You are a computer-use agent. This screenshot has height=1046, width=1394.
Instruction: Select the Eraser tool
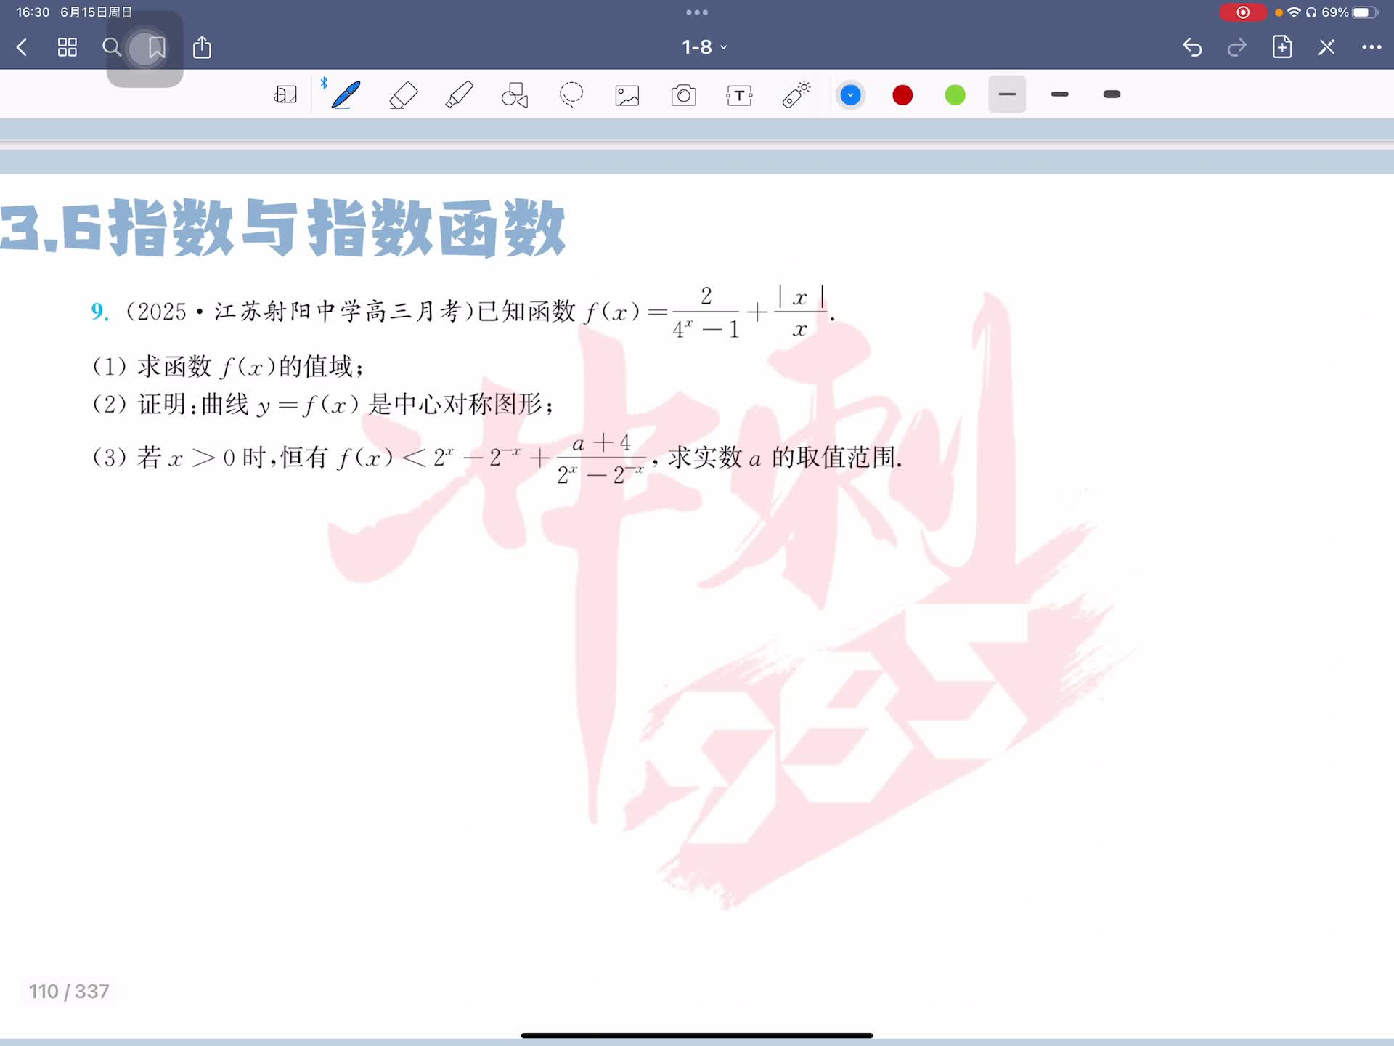tap(403, 95)
